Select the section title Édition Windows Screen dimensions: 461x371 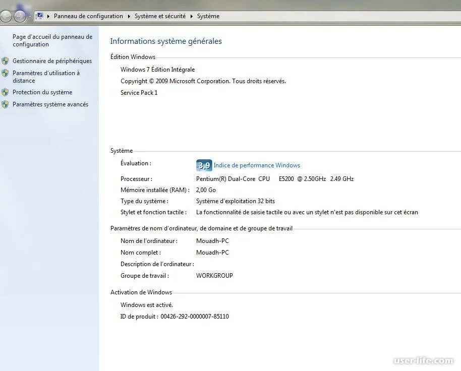[x=133, y=57]
